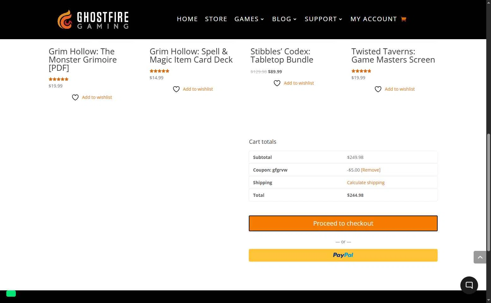The width and height of the screenshot is (491, 303).
Task: Click the Total row label
Action: tap(259, 195)
